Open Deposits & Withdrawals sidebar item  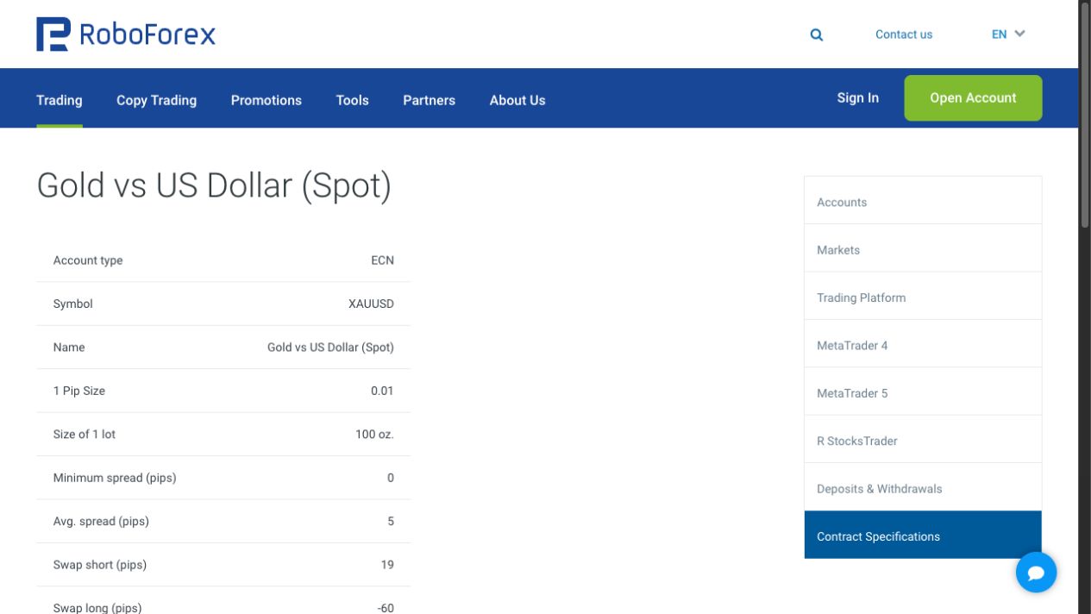[923, 488]
